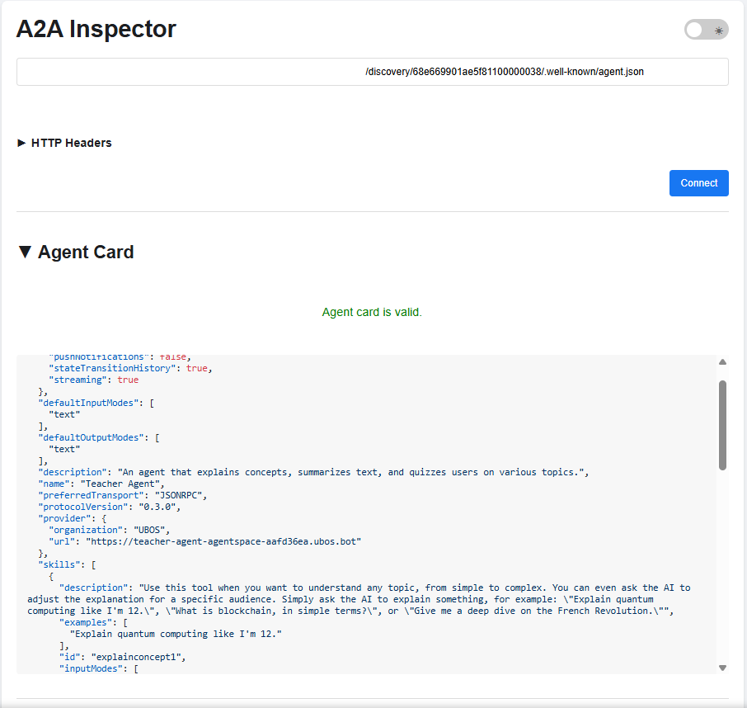Click the A2A Inspector title
This screenshot has height=708, width=747.
coord(96,29)
